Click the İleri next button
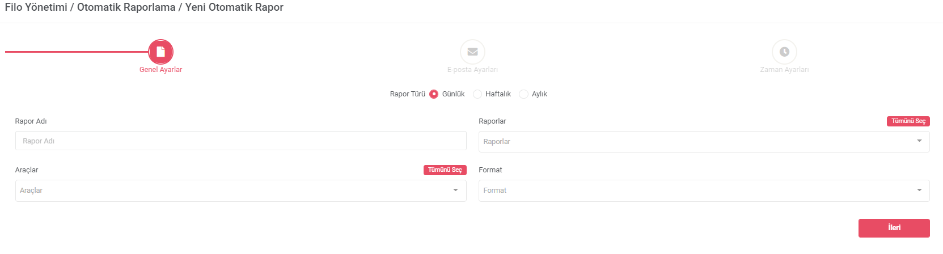Image resolution: width=943 pixels, height=254 pixels. point(894,228)
